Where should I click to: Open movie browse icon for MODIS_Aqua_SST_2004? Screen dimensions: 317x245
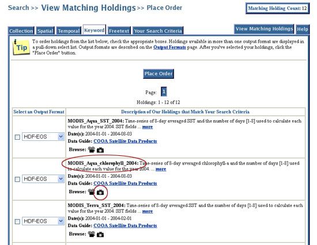tap(92, 150)
